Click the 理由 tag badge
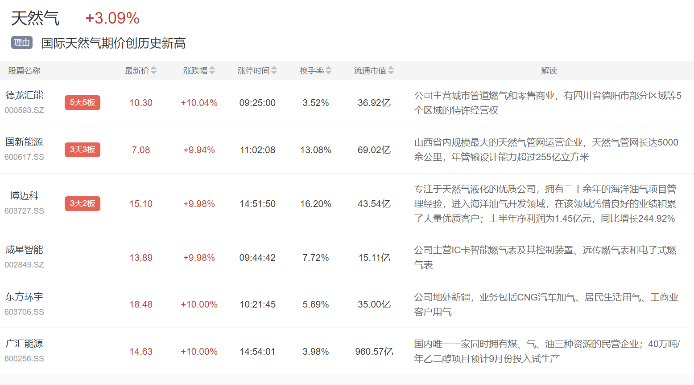694x385 pixels. tap(22, 43)
